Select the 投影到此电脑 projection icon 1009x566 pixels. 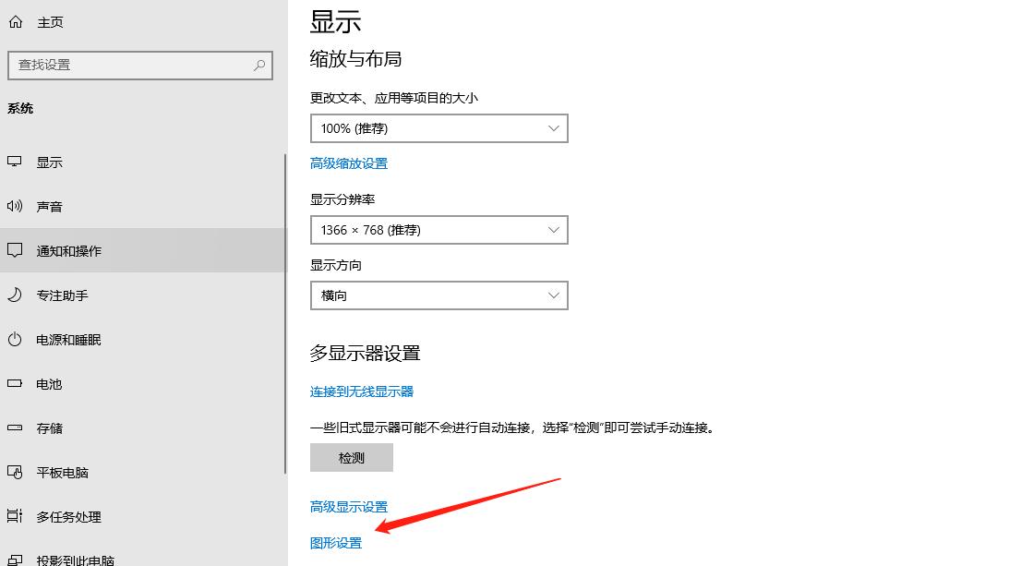[x=15, y=559]
